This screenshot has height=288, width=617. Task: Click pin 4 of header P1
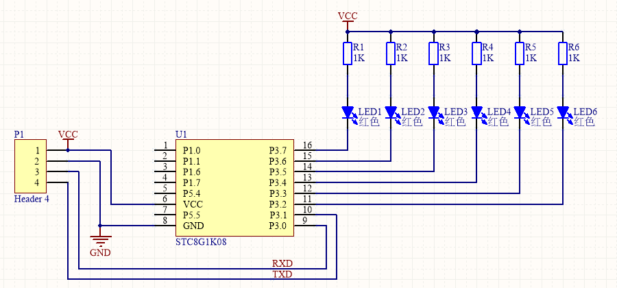(x=38, y=182)
